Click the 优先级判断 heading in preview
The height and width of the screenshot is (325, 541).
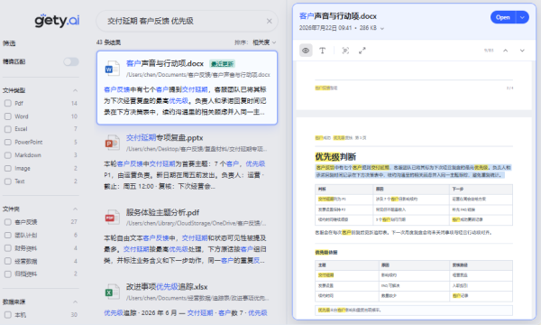335,157
